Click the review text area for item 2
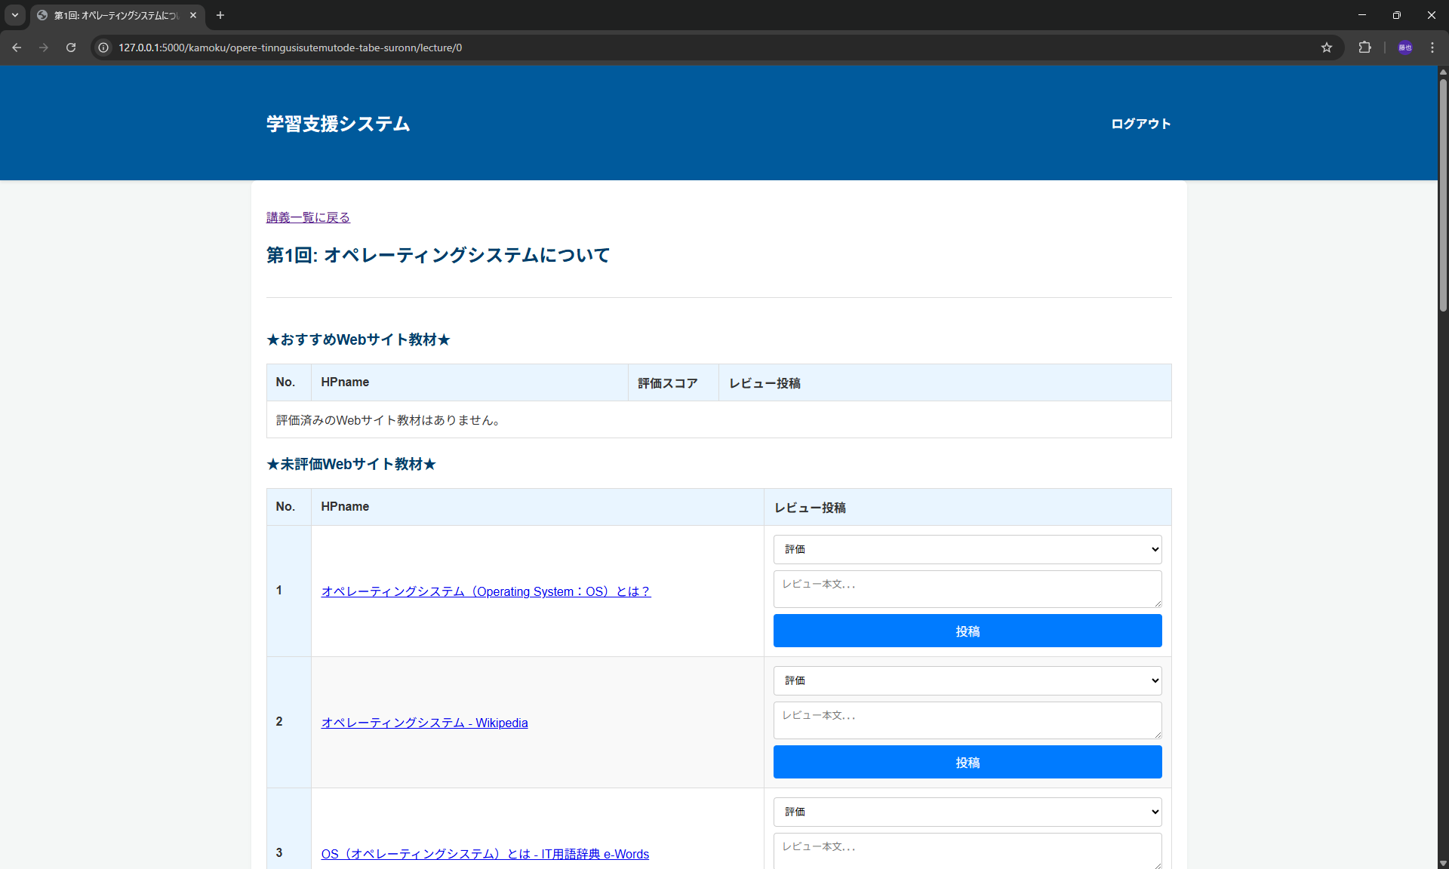Viewport: 1449px width, 869px height. click(x=967, y=720)
